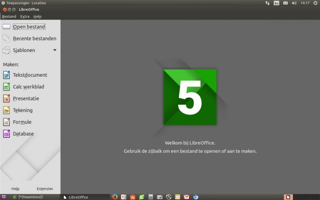
Task: Expand the Sjablonen dropdown arrow
Action: (55, 50)
